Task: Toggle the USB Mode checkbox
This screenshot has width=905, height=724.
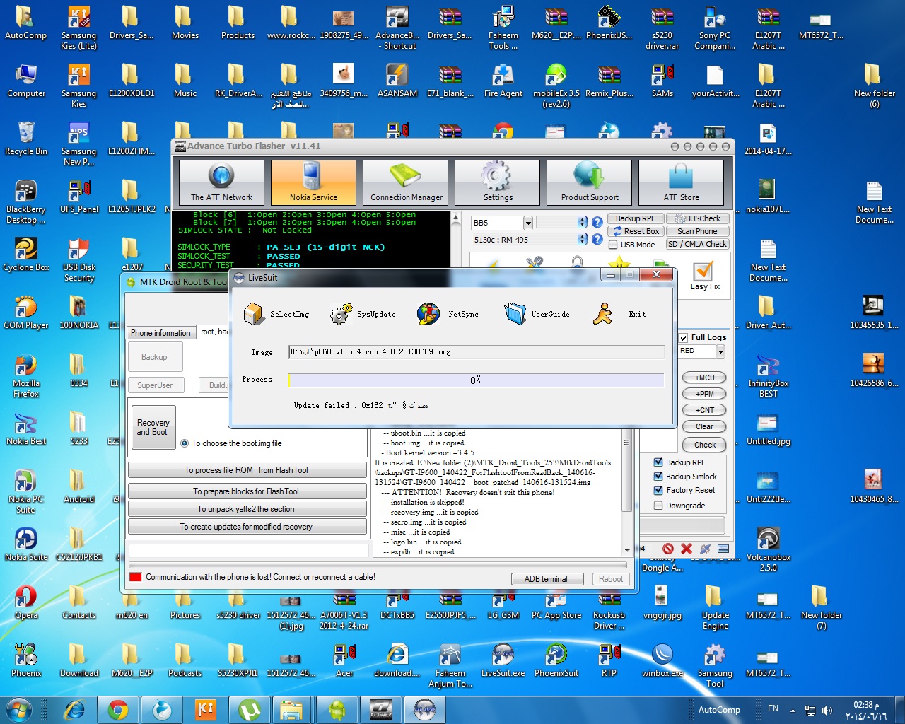Action: 613,245
